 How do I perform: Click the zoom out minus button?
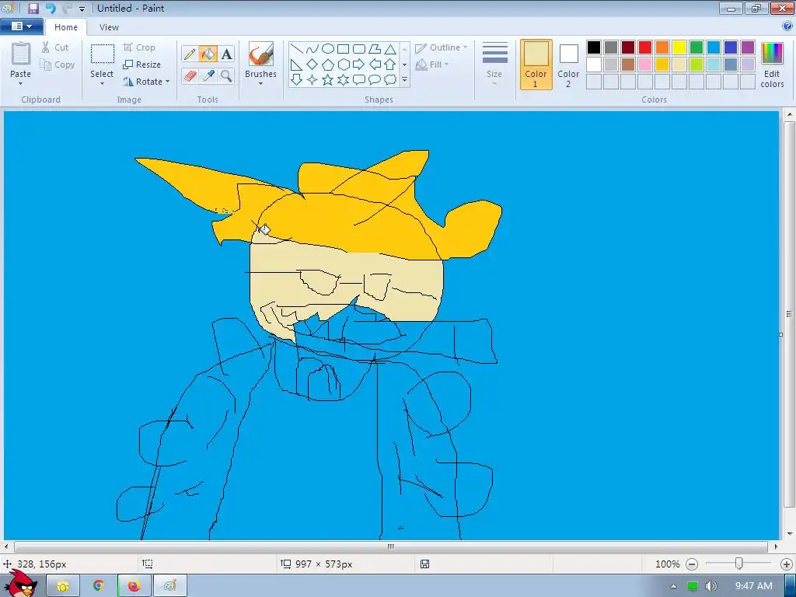point(691,564)
